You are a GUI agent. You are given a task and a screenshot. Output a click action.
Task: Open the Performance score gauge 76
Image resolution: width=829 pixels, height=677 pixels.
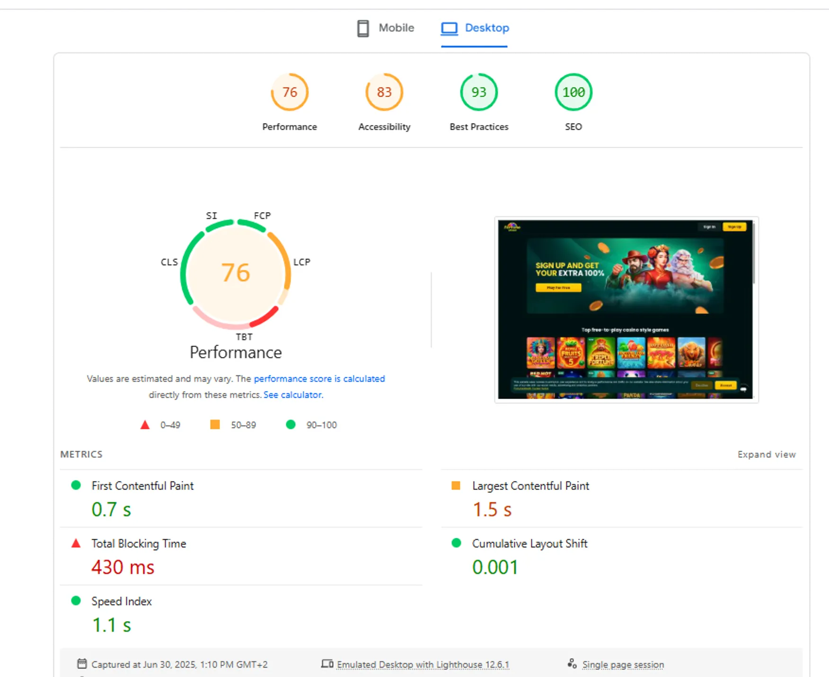(x=290, y=92)
